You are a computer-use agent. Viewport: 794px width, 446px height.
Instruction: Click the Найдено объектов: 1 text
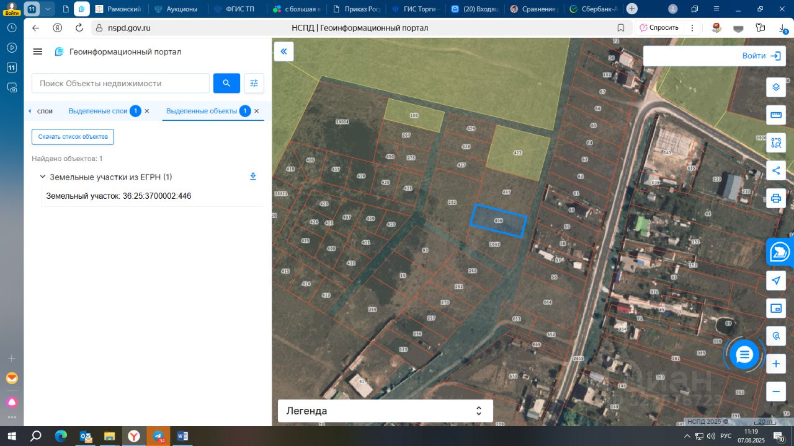click(x=67, y=159)
